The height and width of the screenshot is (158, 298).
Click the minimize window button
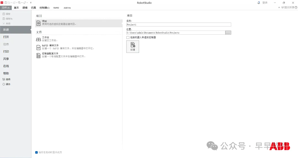coord(275,3)
